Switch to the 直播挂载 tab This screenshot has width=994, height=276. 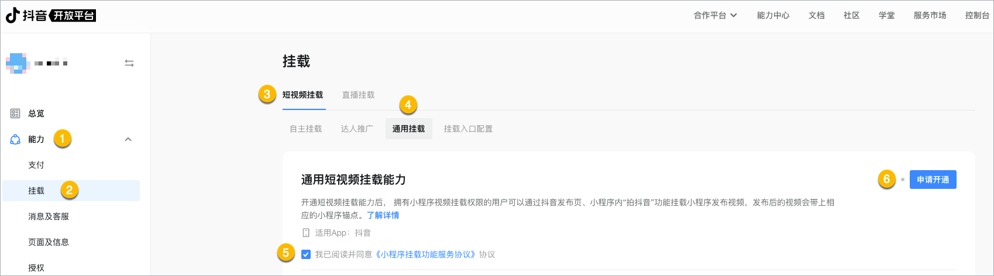[x=358, y=95]
